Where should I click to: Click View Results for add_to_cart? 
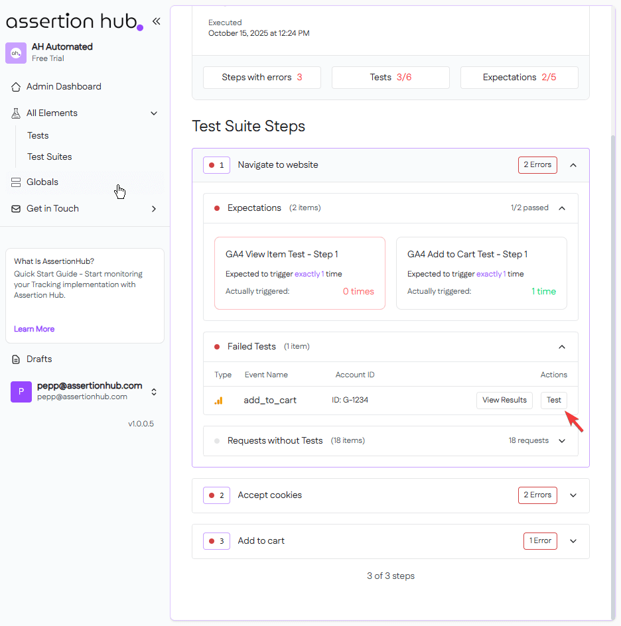(504, 401)
